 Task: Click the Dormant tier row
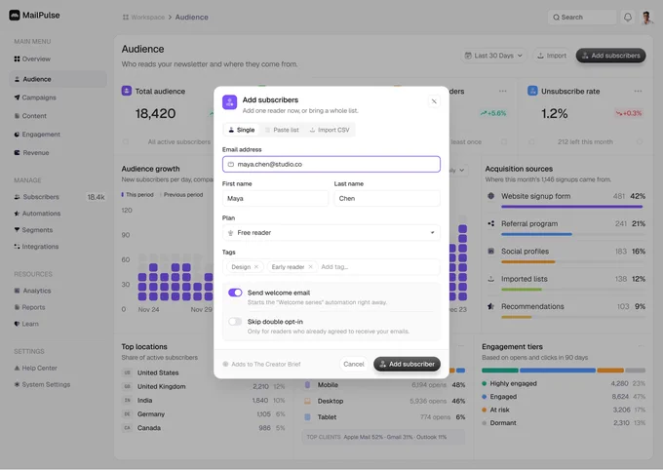(564, 423)
